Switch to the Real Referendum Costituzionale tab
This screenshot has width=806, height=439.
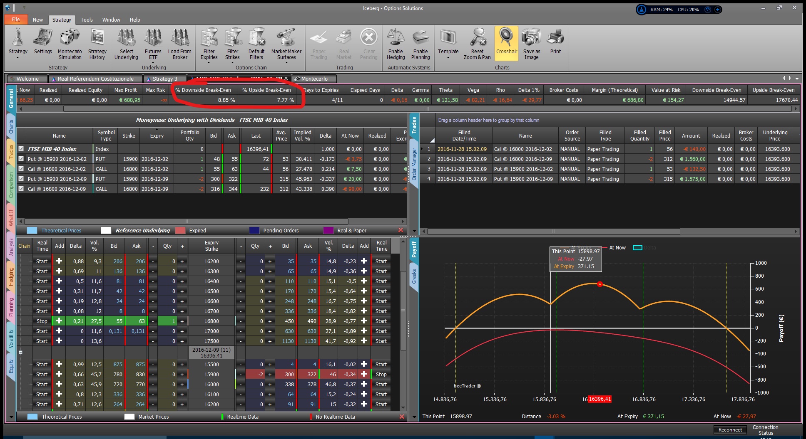[96, 79]
